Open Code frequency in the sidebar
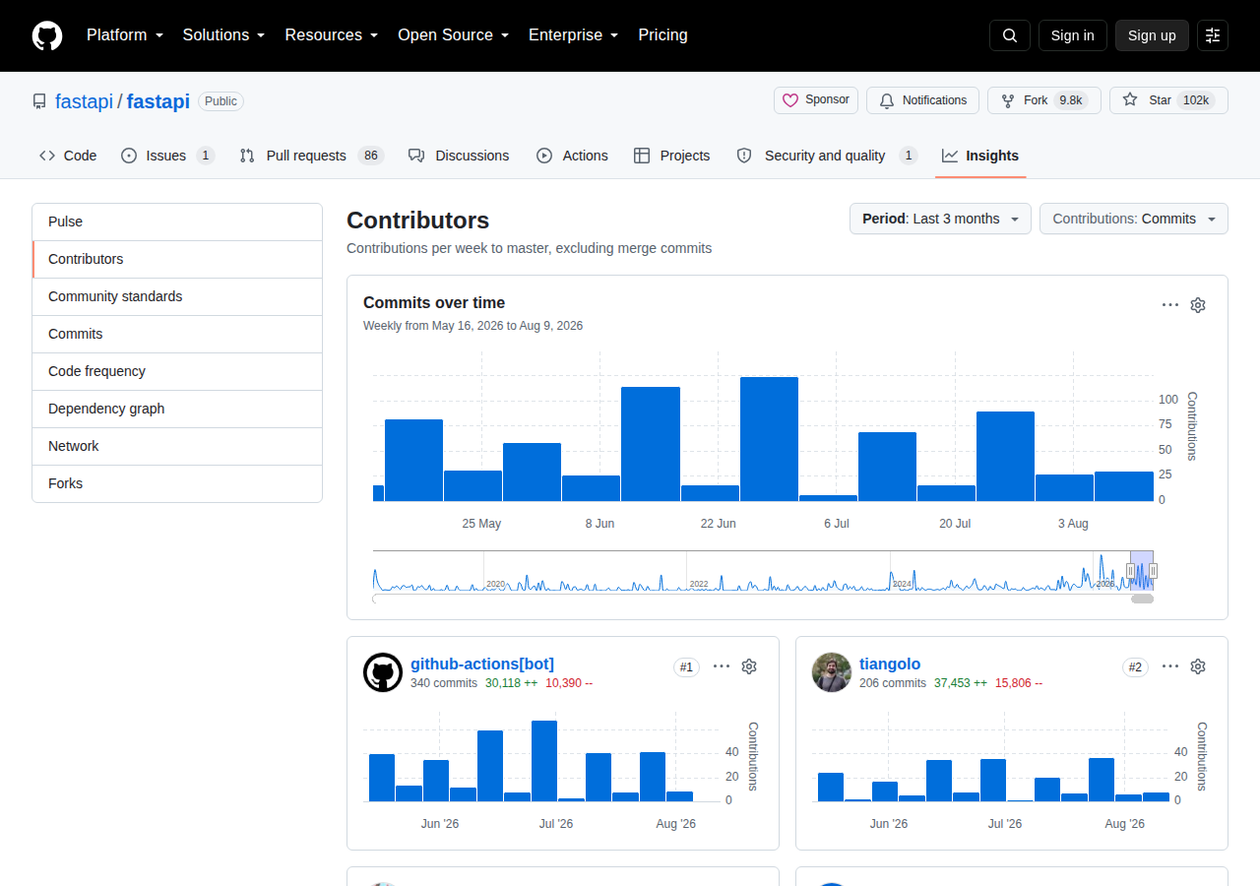The height and width of the screenshot is (886, 1260). tap(177, 371)
